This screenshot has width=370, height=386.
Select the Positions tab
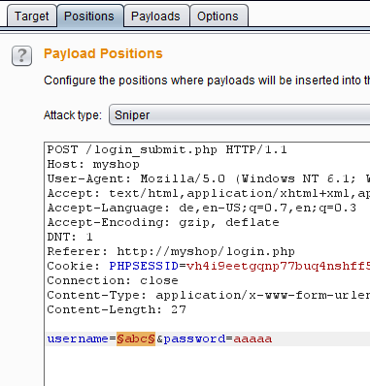(x=89, y=16)
